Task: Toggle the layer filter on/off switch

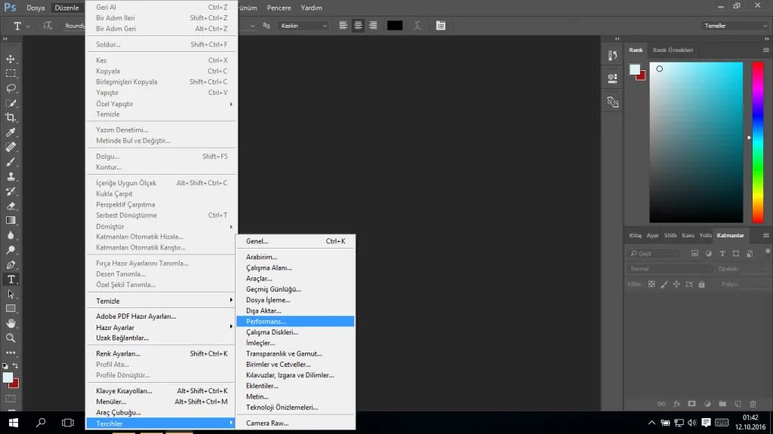Action: (x=766, y=253)
